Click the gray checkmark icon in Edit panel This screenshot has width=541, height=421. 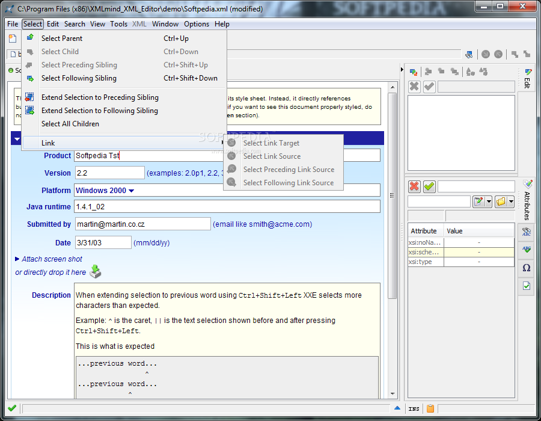[429, 86]
